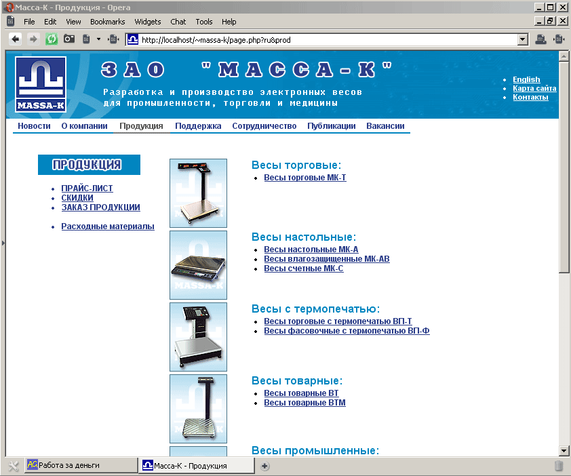The width and height of the screenshot is (571, 476).
Task: Open the Весы настольные МК-А link
Action: 311,250
